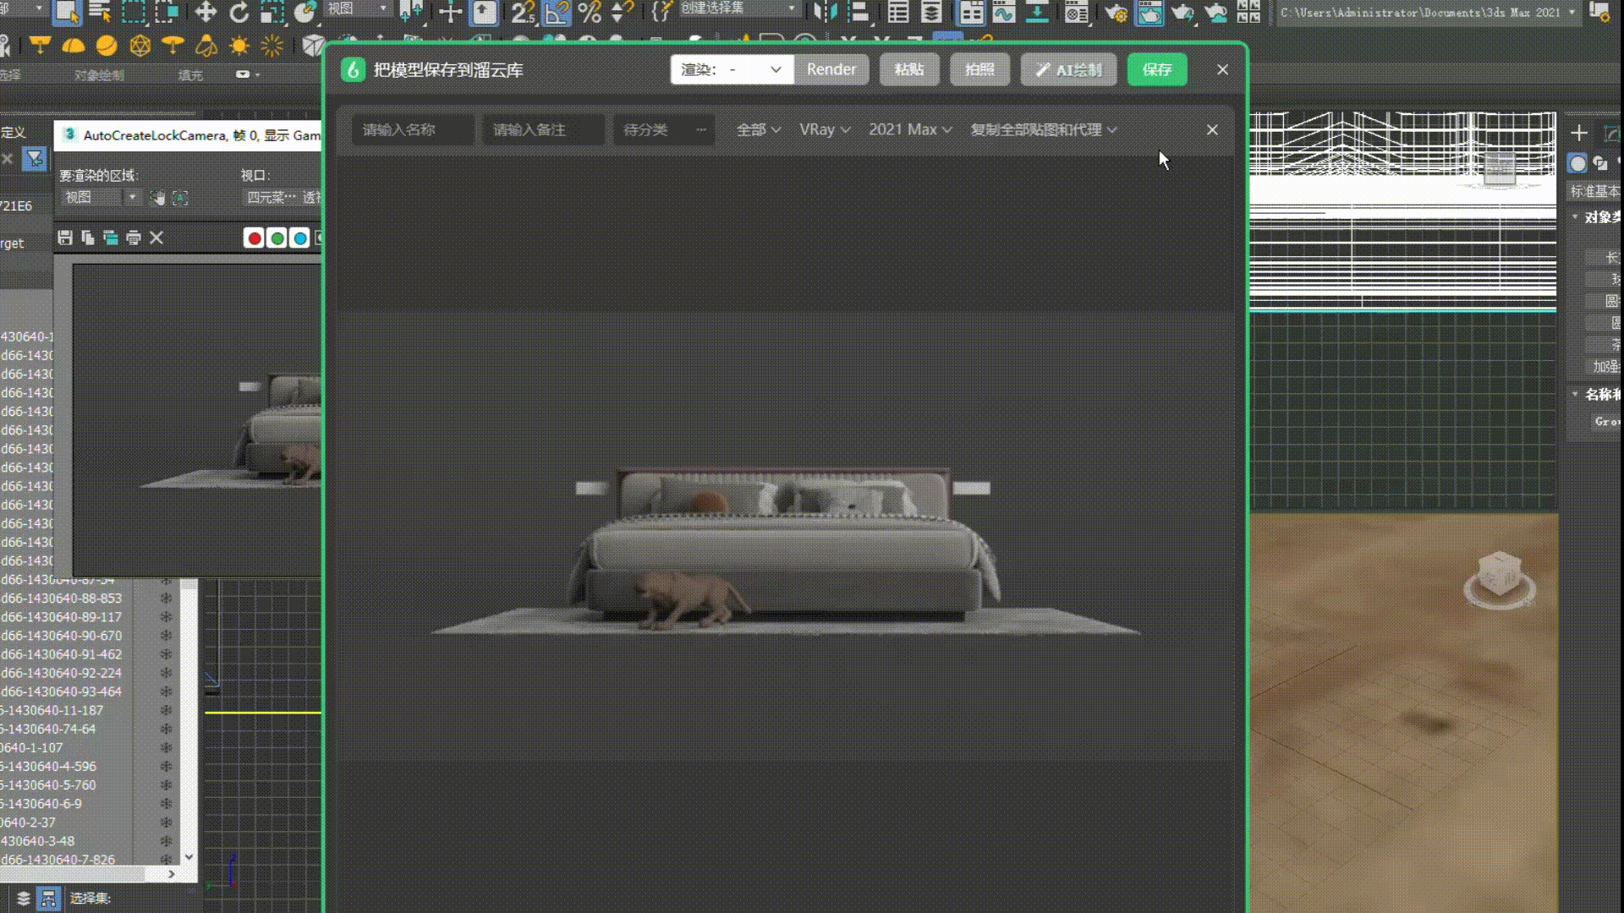Activate the Angle Snap tool
This screenshot has width=1624, height=913.
coord(557,12)
